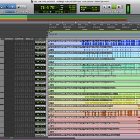The height and width of the screenshot is (140, 140).
Task: Open the Nudge value dropdown arrow
Action: (98, 10)
